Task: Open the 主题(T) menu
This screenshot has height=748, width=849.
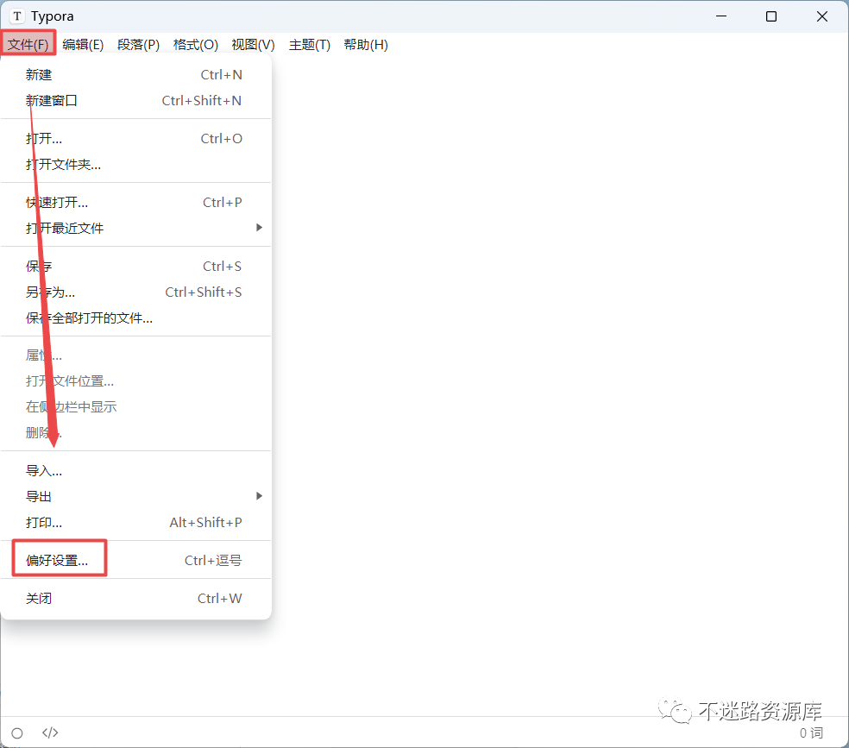Action: 309,44
